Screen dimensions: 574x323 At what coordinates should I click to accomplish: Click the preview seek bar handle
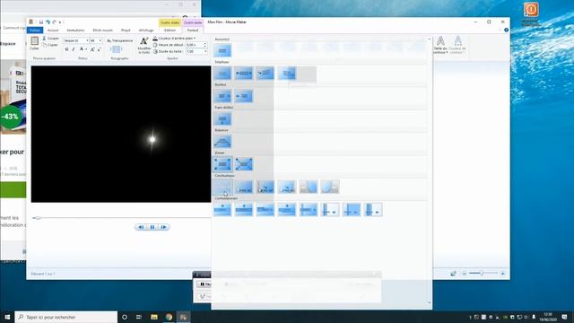(38, 218)
